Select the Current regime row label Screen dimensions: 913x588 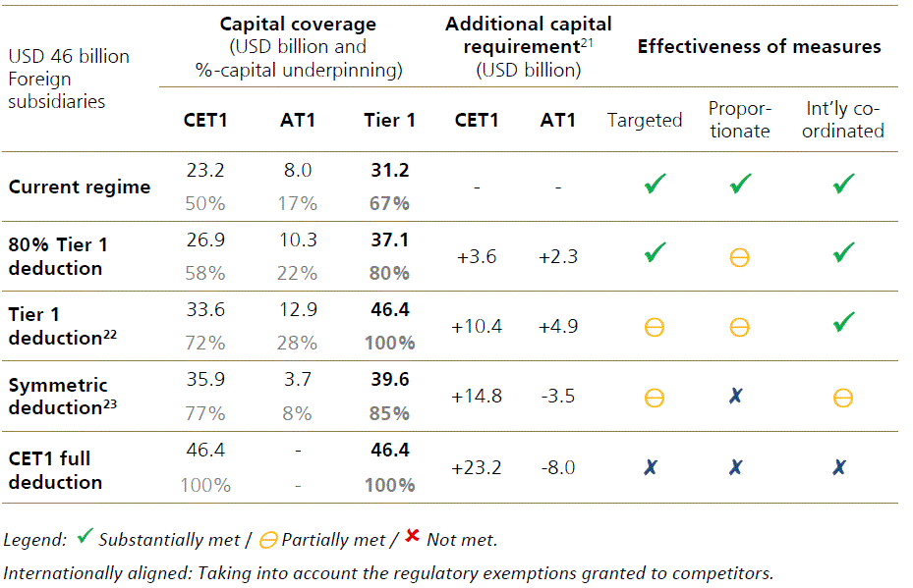tap(80, 187)
